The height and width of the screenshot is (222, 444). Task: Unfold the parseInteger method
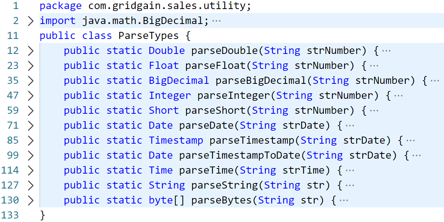click(31, 96)
